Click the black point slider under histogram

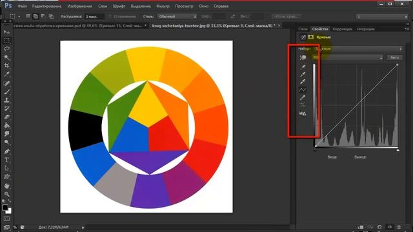point(316,150)
